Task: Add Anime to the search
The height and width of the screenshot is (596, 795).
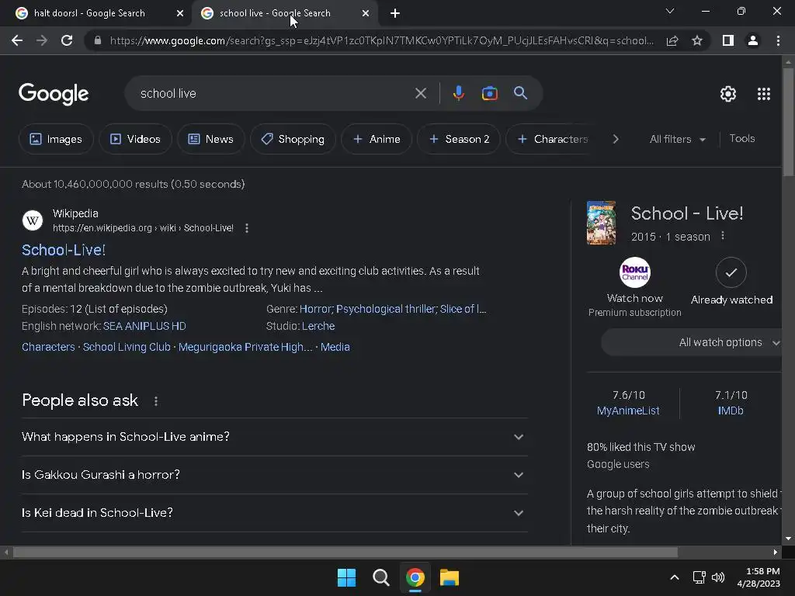Action: click(377, 139)
